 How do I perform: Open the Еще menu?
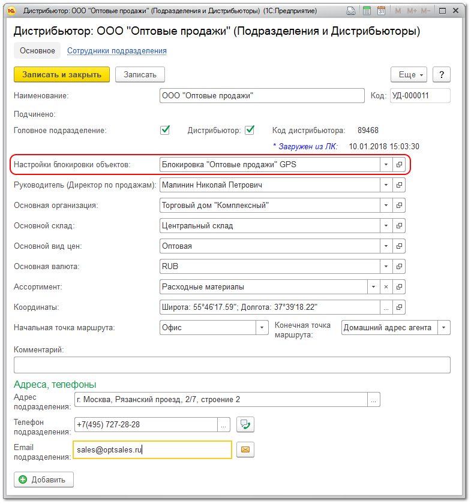click(409, 74)
